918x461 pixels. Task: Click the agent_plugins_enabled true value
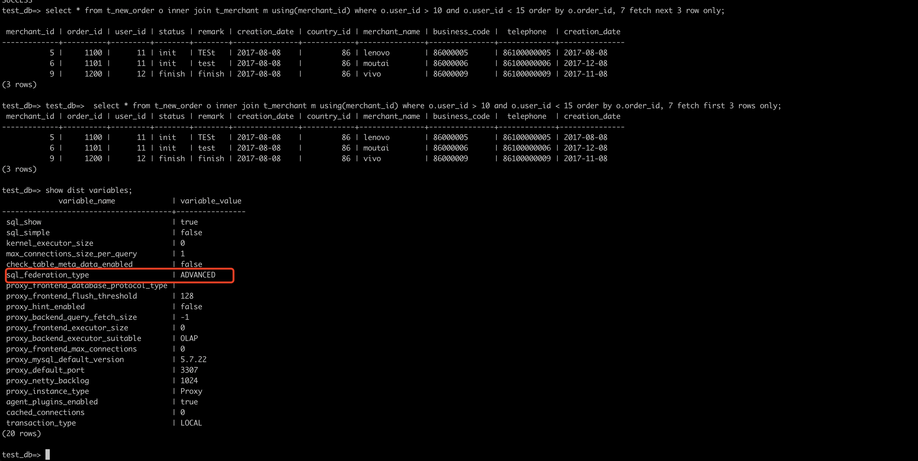point(189,402)
